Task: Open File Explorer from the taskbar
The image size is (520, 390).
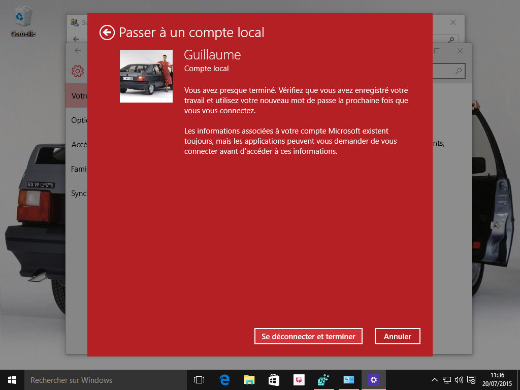Action: click(249, 380)
